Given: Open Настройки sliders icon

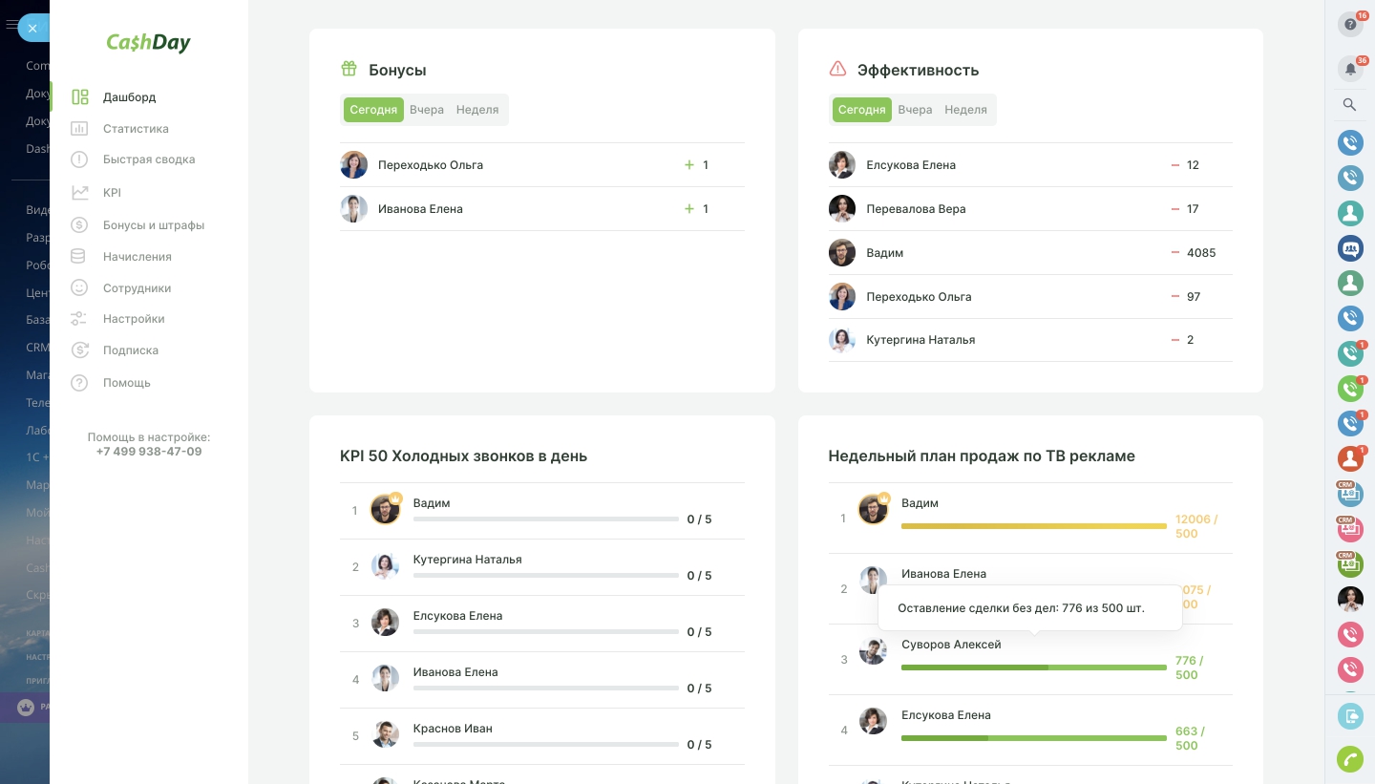Looking at the screenshot, I should pos(81,319).
